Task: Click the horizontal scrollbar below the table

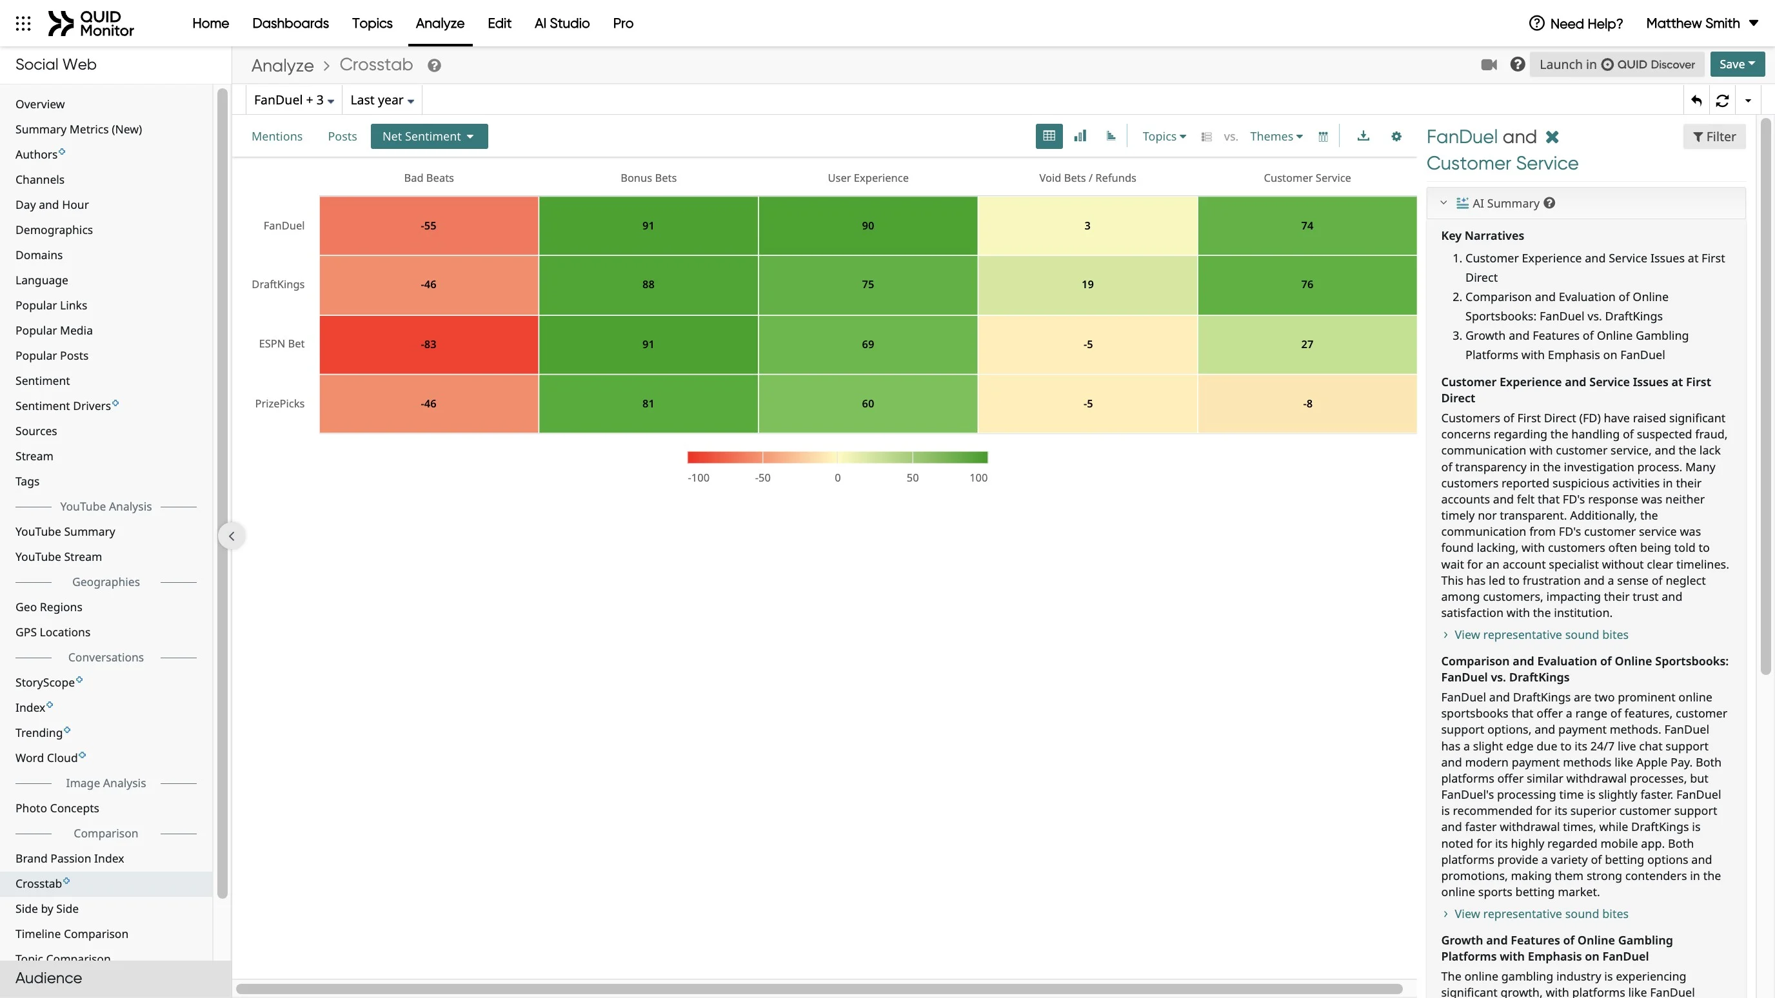Action: point(818,989)
